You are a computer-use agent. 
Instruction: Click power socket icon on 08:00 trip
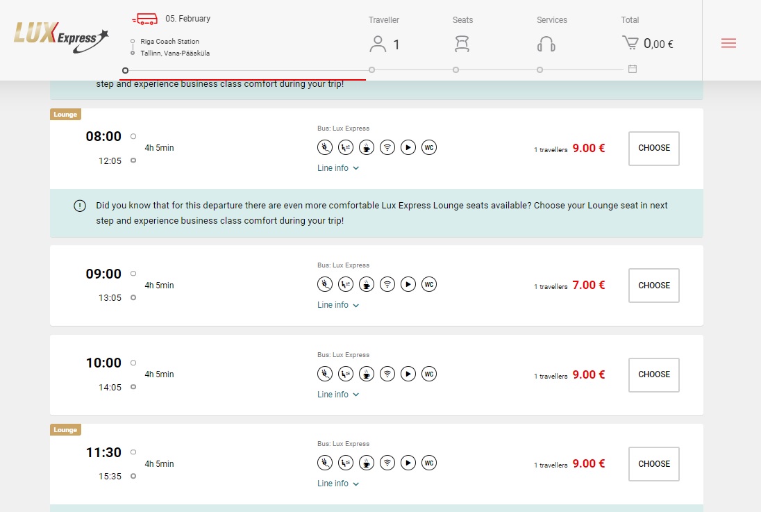(x=325, y=147)
